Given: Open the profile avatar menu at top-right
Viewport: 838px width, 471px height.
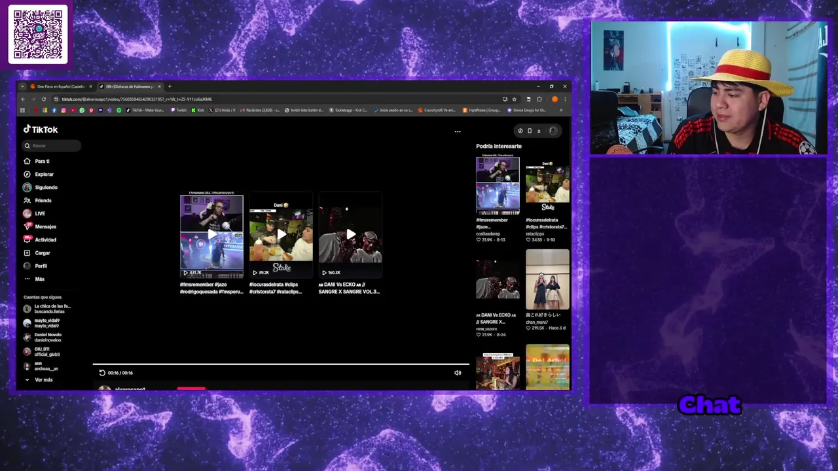Looking at the screenshot, I should (553, 131).
